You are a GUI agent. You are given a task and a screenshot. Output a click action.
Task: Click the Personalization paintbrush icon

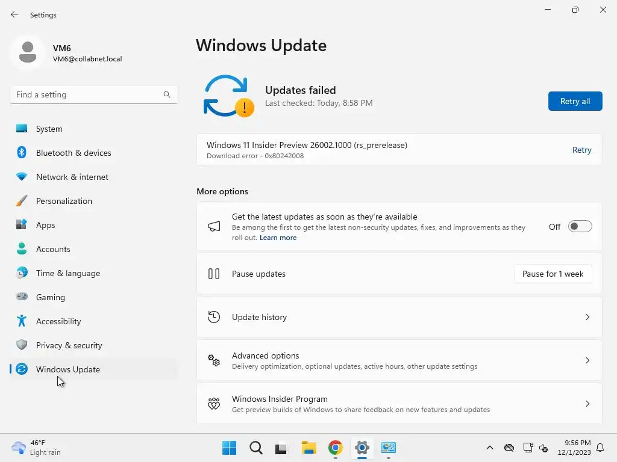(x=22, y=201)
